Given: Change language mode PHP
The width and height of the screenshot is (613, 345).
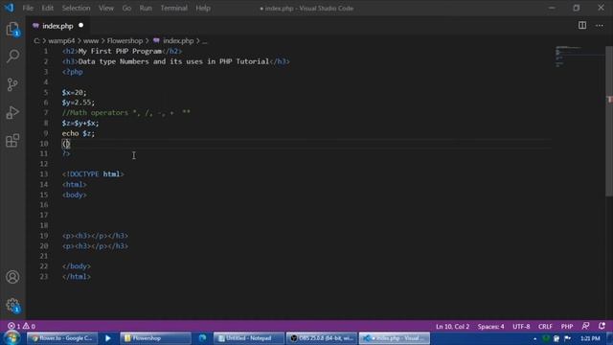Looking at the screenshot, I should pyautogui.click(x=567, y=326).
